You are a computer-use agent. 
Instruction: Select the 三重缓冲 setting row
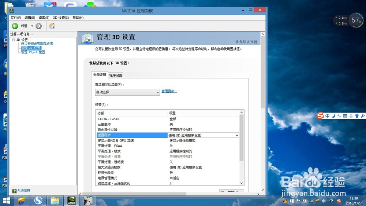click(168, 124)
